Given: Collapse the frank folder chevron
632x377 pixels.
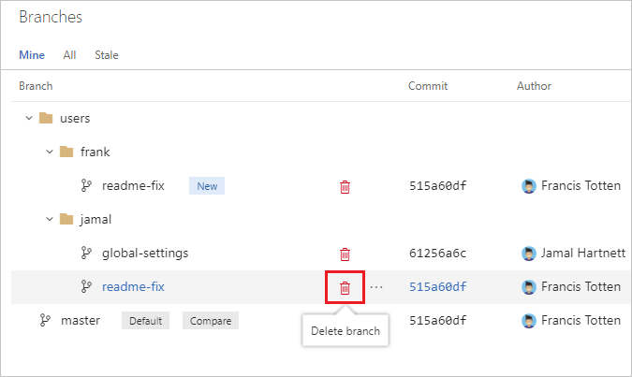Looking at the screenshot, I should tap(50, 152).
